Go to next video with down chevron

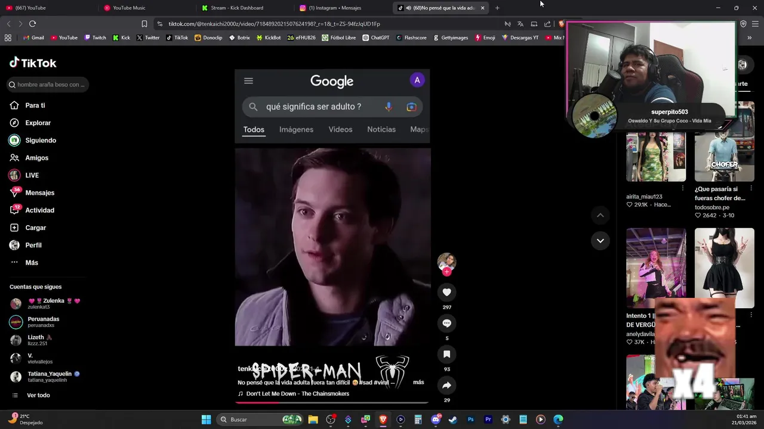tap(600, 241)
